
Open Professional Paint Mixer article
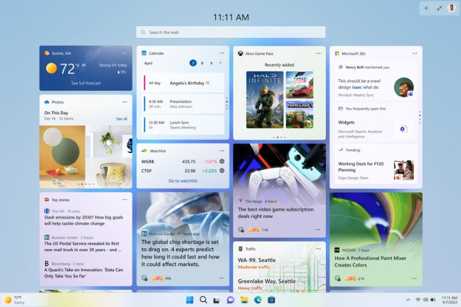click(x=371, y=262)
